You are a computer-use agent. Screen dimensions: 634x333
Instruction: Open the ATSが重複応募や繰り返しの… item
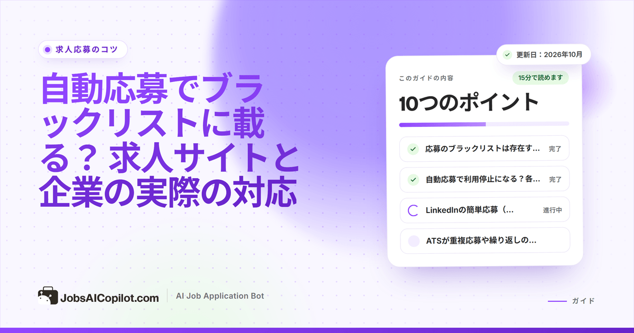click(x=484, y=240)
